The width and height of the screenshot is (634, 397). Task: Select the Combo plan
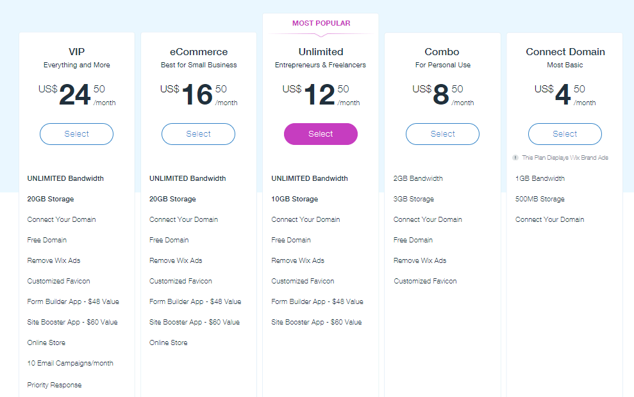click(442, 134)
